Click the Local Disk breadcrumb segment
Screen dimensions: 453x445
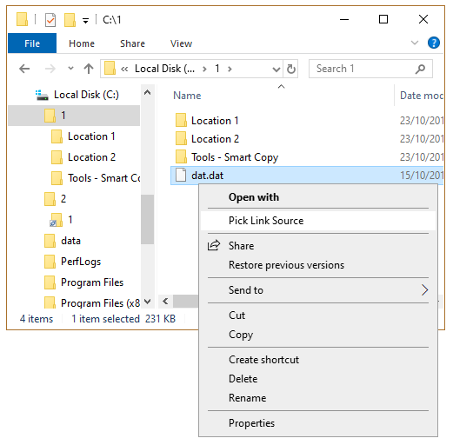tap(164, 69)
